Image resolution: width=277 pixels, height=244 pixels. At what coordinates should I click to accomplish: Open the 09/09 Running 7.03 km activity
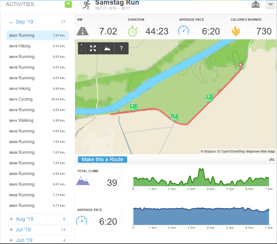point(37,142)
